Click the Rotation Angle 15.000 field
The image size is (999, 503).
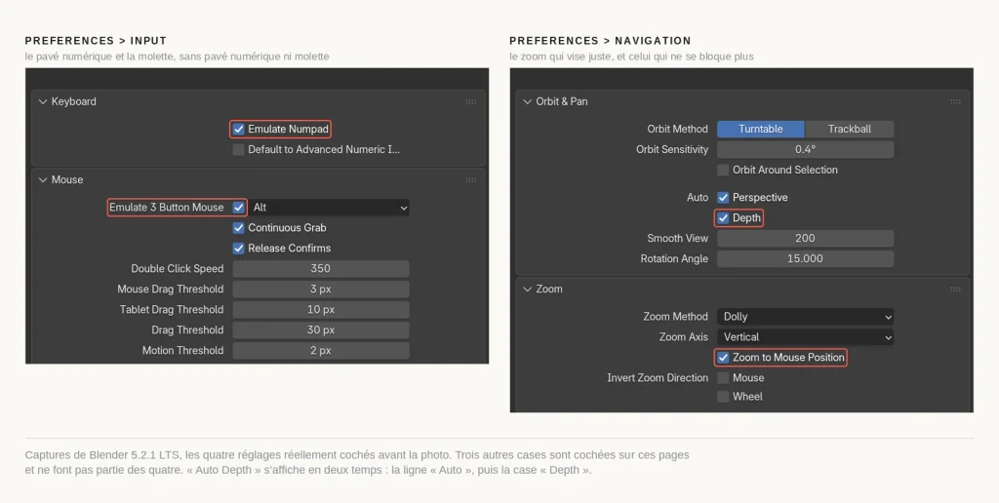(x=805, y=258)
